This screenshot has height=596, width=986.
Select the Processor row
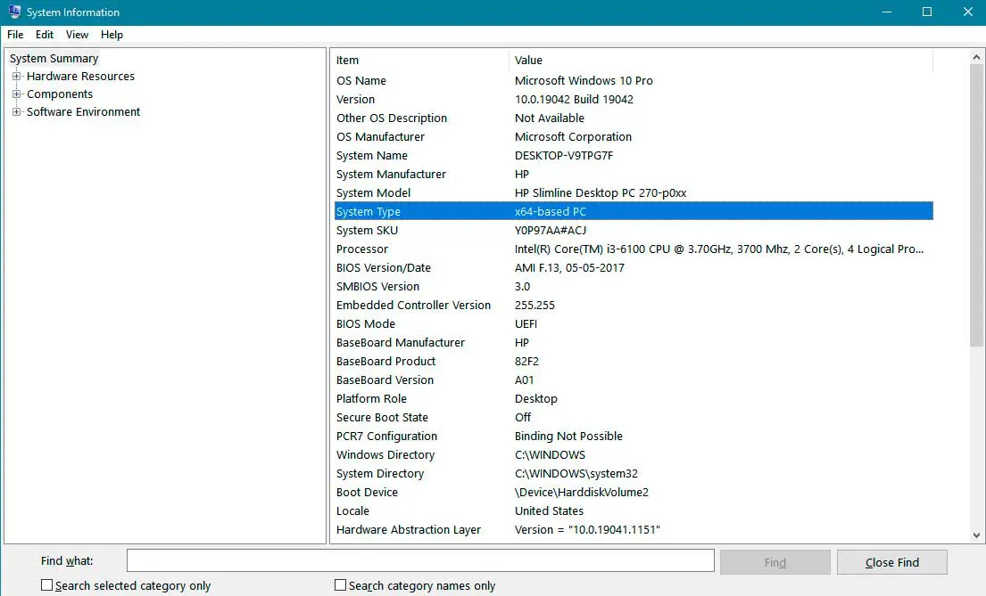point(634,249)
